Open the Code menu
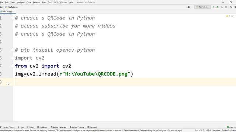236x132 pixels. coord(29,3)
